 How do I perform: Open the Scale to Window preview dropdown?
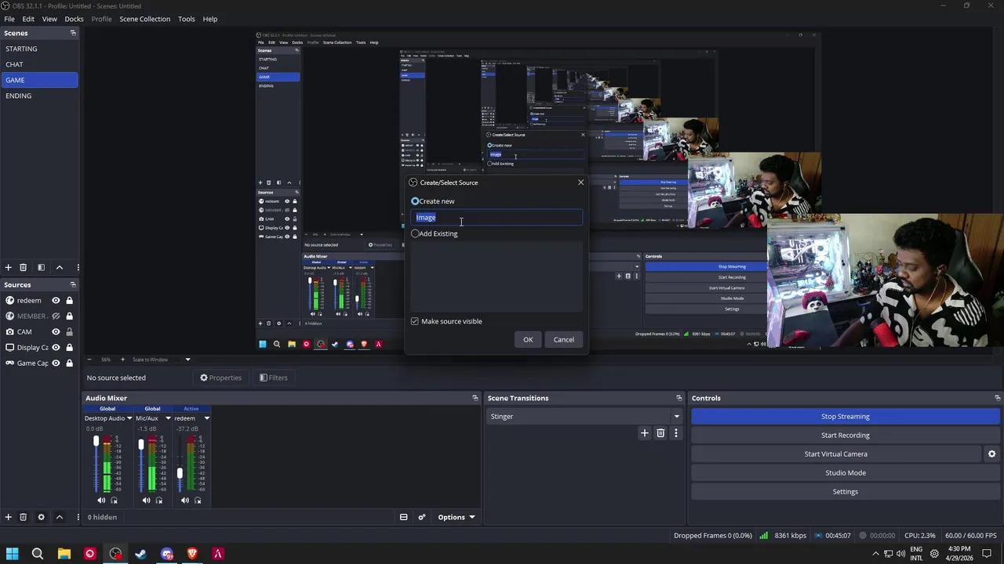187,360
